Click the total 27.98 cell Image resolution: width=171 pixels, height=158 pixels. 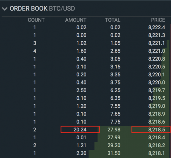pos(114,130)
